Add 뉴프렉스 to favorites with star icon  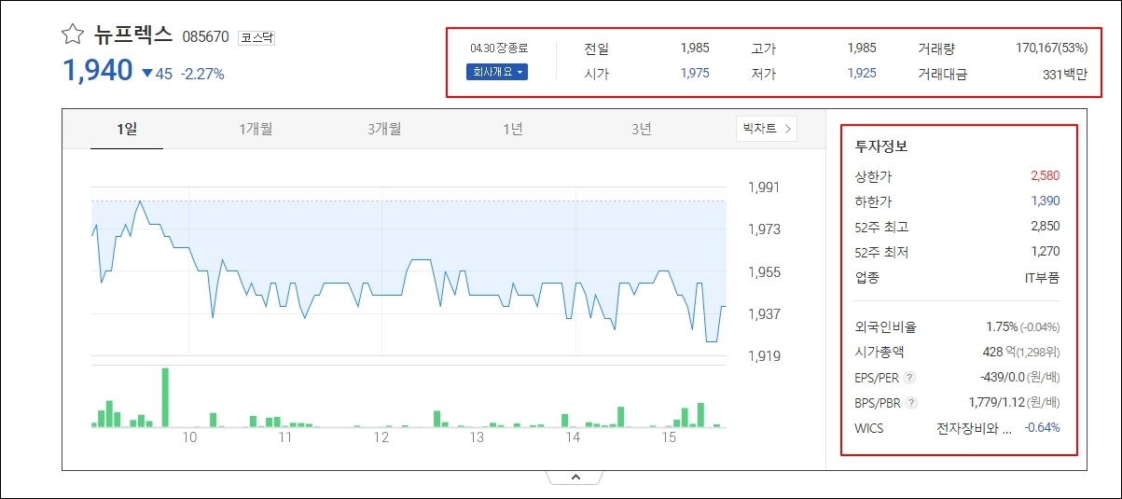click(73, 35)
